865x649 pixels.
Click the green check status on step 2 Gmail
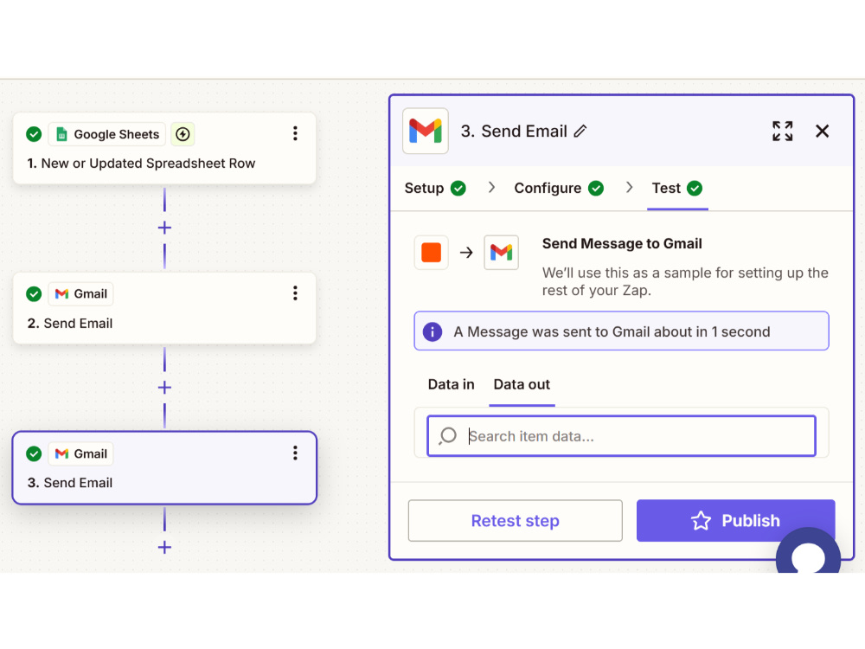pyautogui.click(x=34, y=293)
